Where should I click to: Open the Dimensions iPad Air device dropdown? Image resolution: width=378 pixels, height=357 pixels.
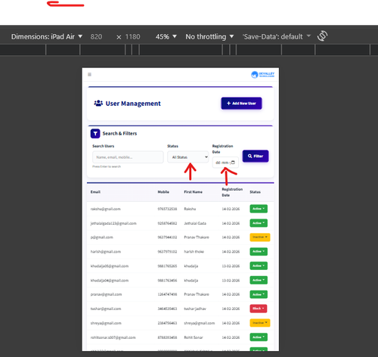[x=47, y=36]
